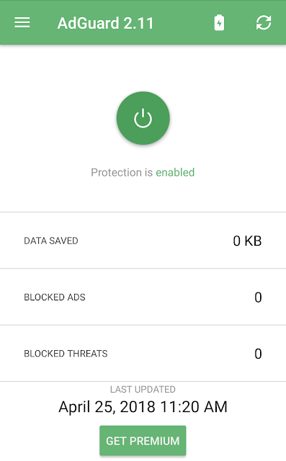The image size is (286, 461).
Task: Tap the AdGuard 2.11 title
Action: click(x=105, y=23)
